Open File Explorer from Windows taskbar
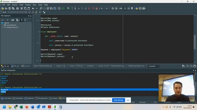Viewport: 197px width, 110px height. coord(10,107)
